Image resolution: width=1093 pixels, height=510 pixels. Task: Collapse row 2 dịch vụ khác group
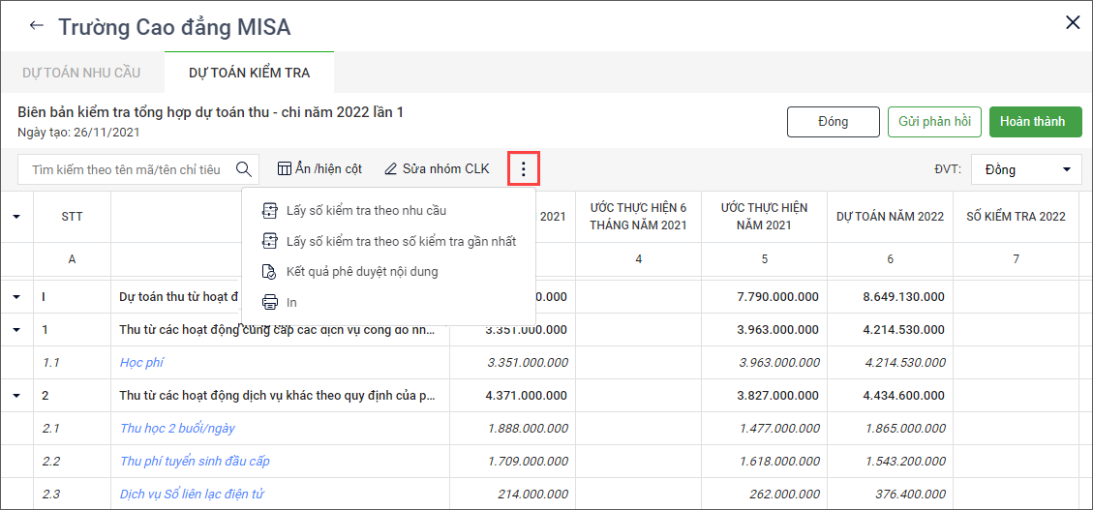[x=16, y=396]
